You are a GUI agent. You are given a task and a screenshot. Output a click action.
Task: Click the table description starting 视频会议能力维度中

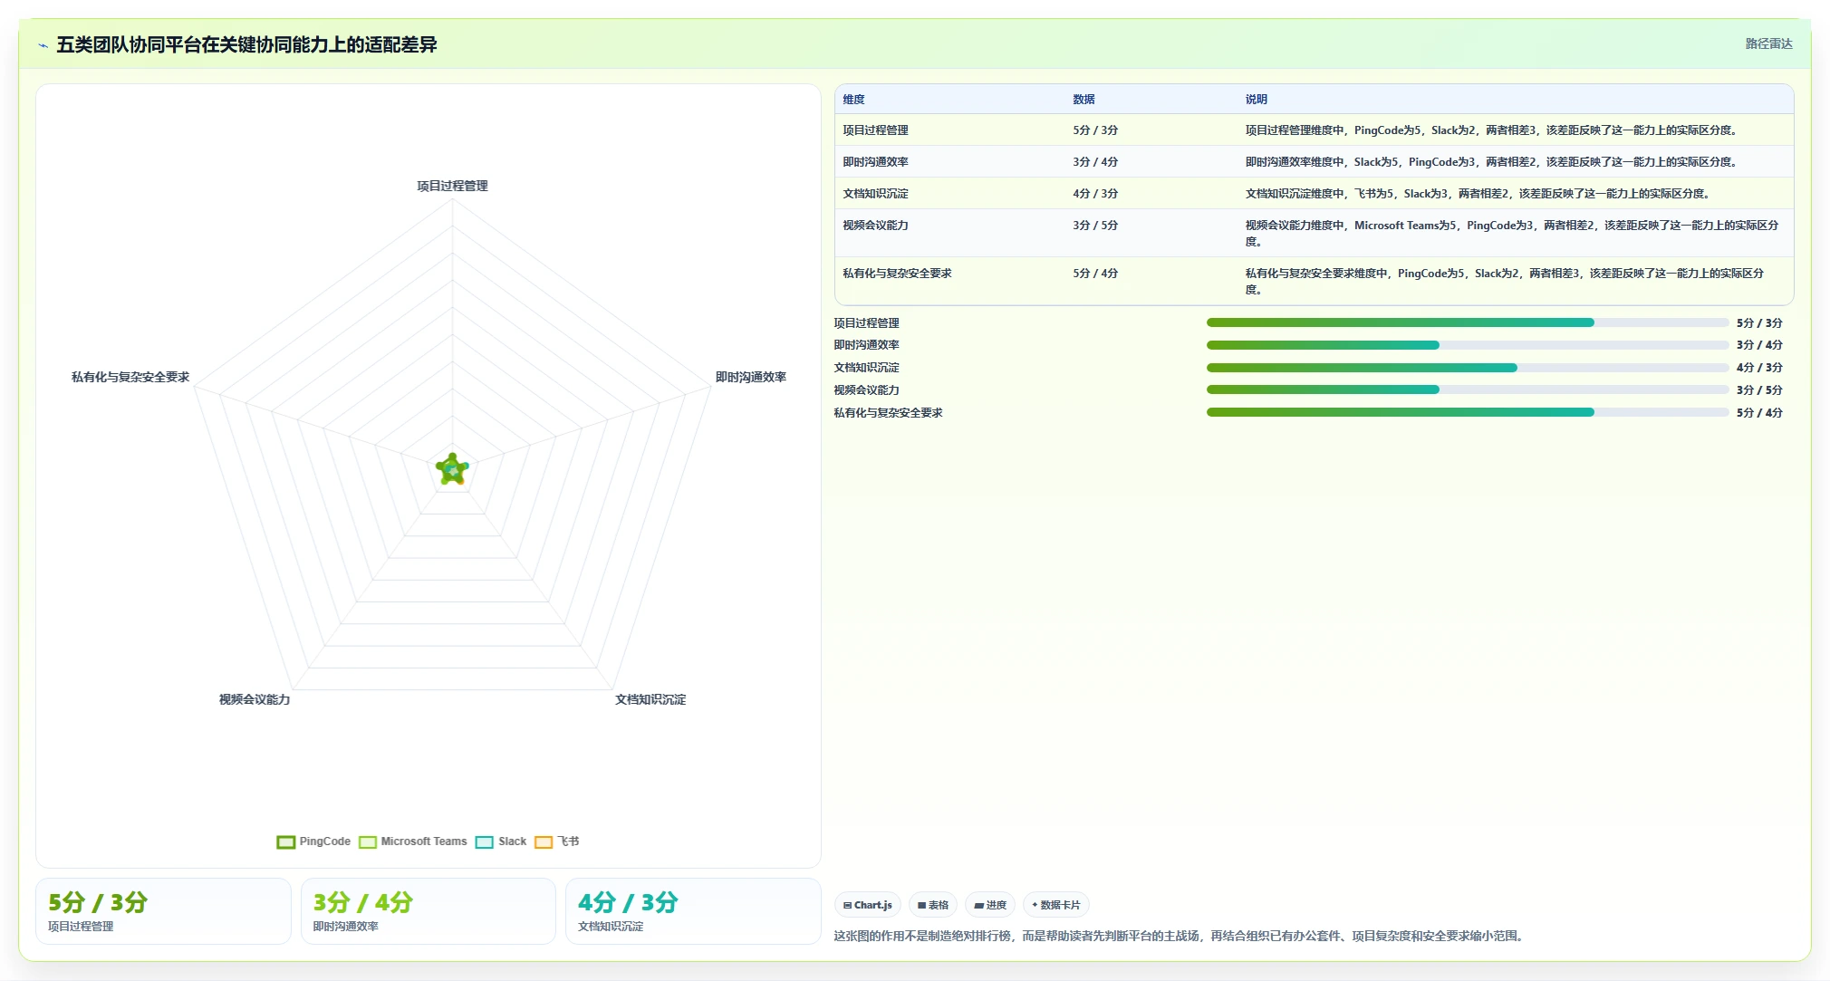[1512, 234]
